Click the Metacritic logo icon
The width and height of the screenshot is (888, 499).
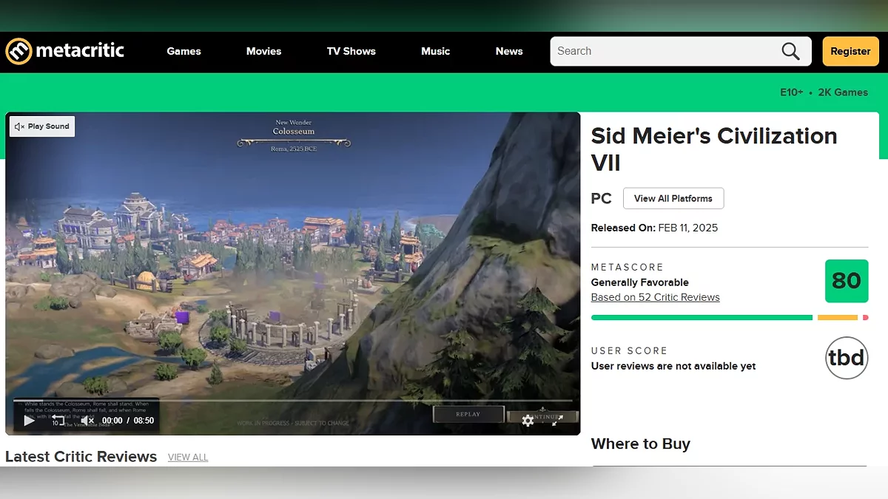(18, 51)
